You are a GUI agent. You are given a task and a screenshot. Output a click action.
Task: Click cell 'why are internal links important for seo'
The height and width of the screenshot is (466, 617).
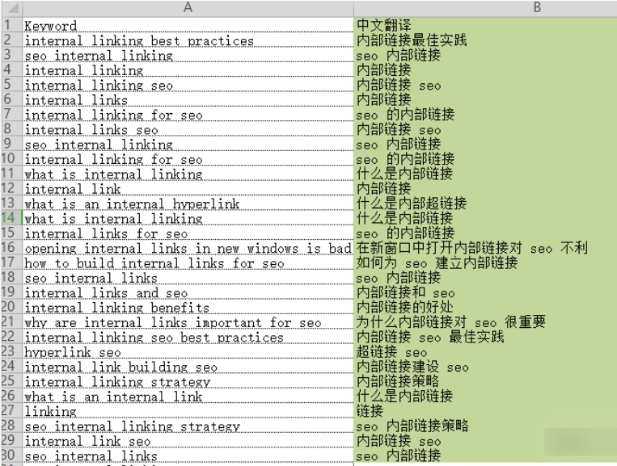[188, 321]
